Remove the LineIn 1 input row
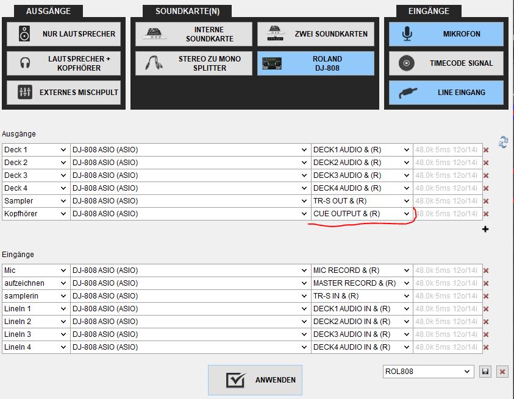Viewport: 514px width, 399px height. [486, 309]
